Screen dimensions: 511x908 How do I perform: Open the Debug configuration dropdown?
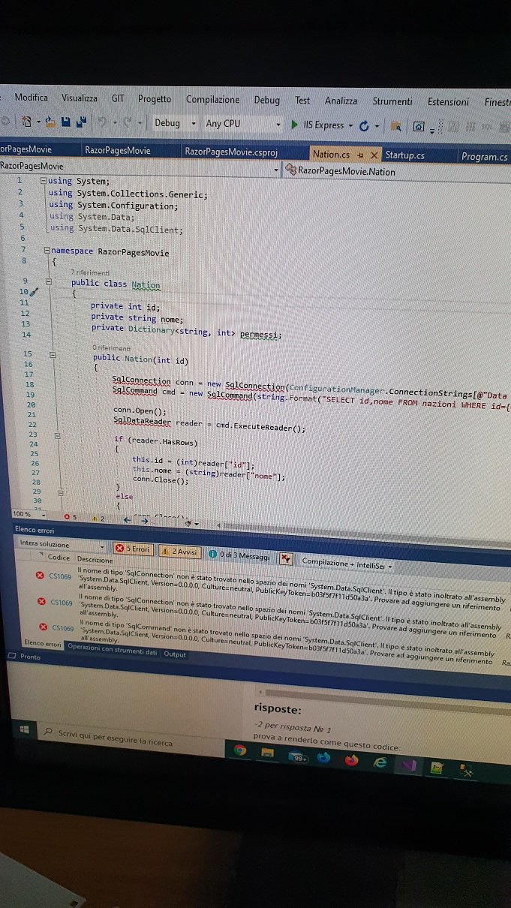(x=176, y=123)
